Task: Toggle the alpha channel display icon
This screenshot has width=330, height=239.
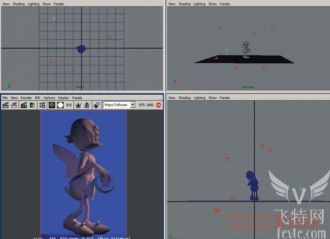Action: click(61, 105)
